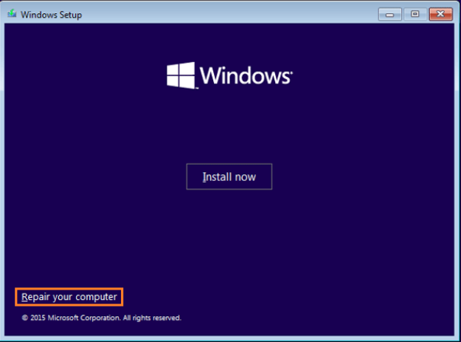This screenshot has width=461, height=342.
Task: Close the Windows Setup window
Action: click(440, 14)
